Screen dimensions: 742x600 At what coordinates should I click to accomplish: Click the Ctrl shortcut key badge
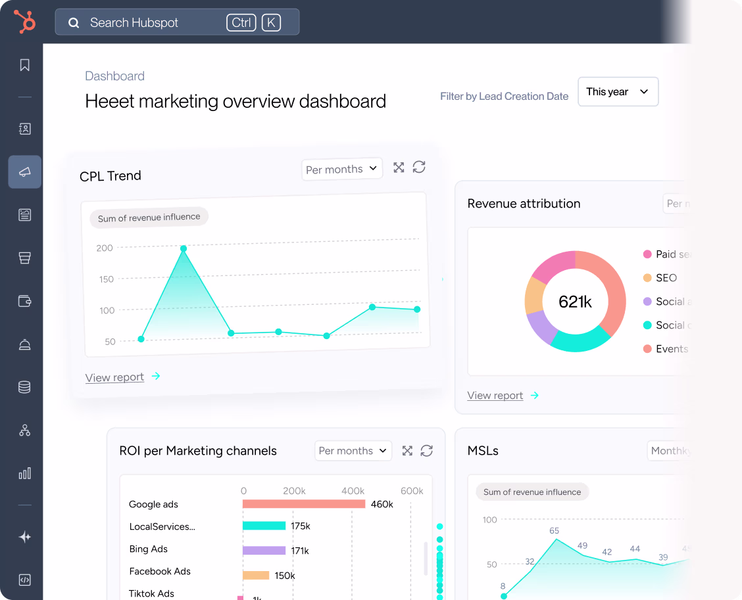241,23
